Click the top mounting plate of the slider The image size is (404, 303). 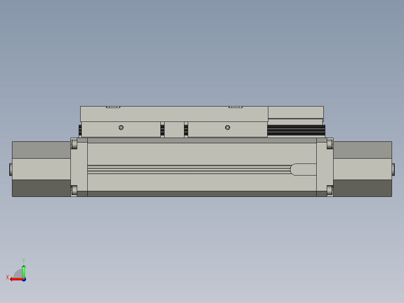172,112
